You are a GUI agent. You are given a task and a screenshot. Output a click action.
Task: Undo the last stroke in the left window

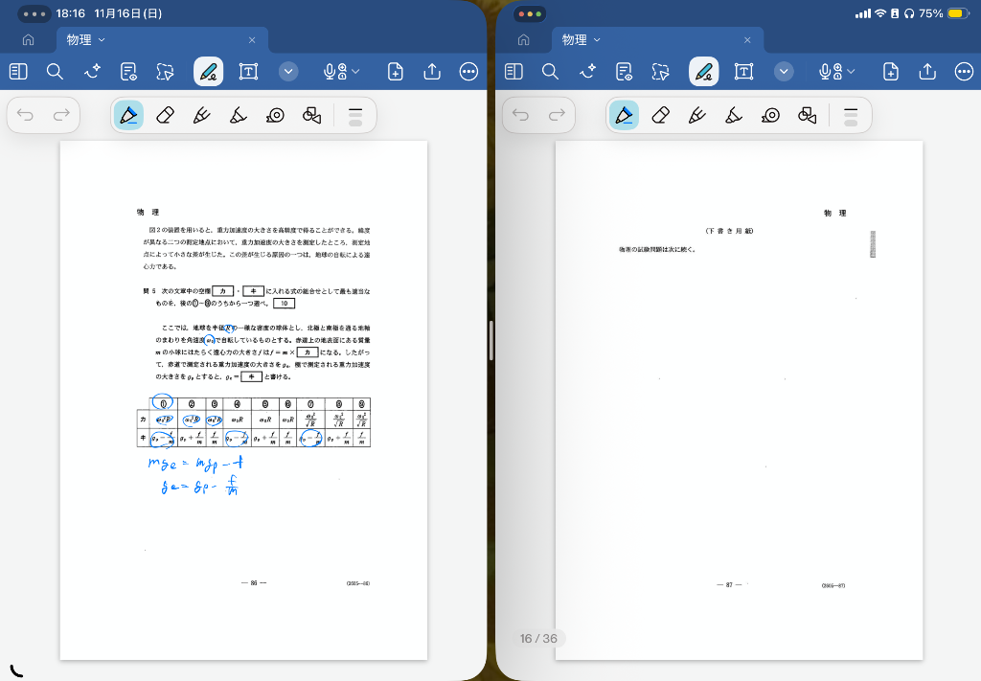(26, 115)
